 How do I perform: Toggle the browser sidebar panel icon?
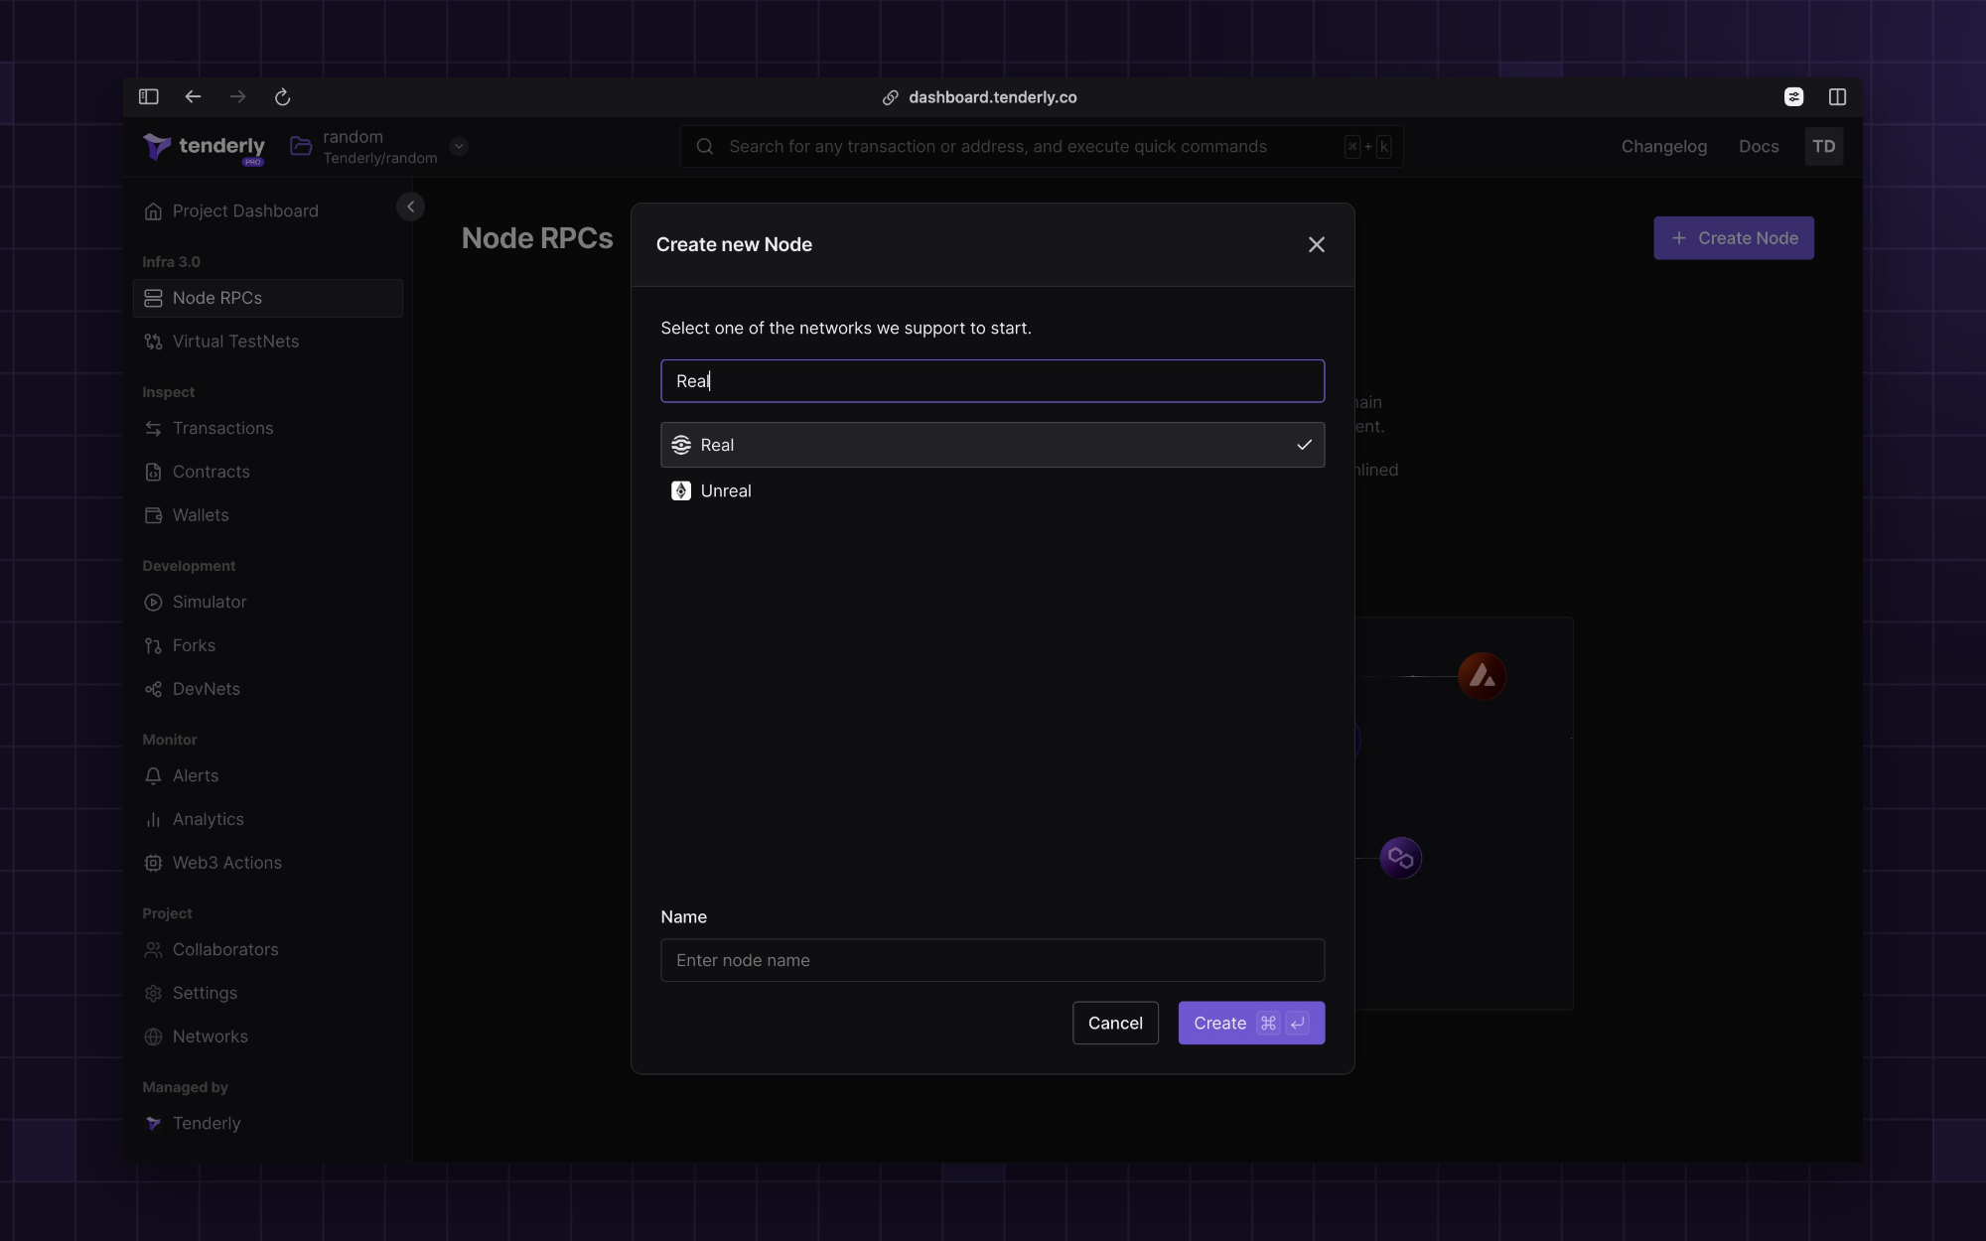pyautogui.click(x=149, y=96)
